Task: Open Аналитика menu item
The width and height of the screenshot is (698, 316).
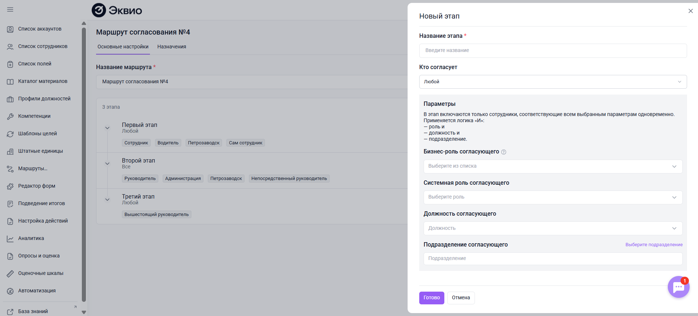Action: (x=31, y=238)
